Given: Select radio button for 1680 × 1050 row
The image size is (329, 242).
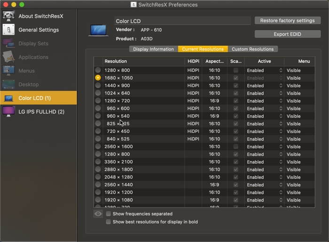Looking at the screenshot, I should pos(98,78).
